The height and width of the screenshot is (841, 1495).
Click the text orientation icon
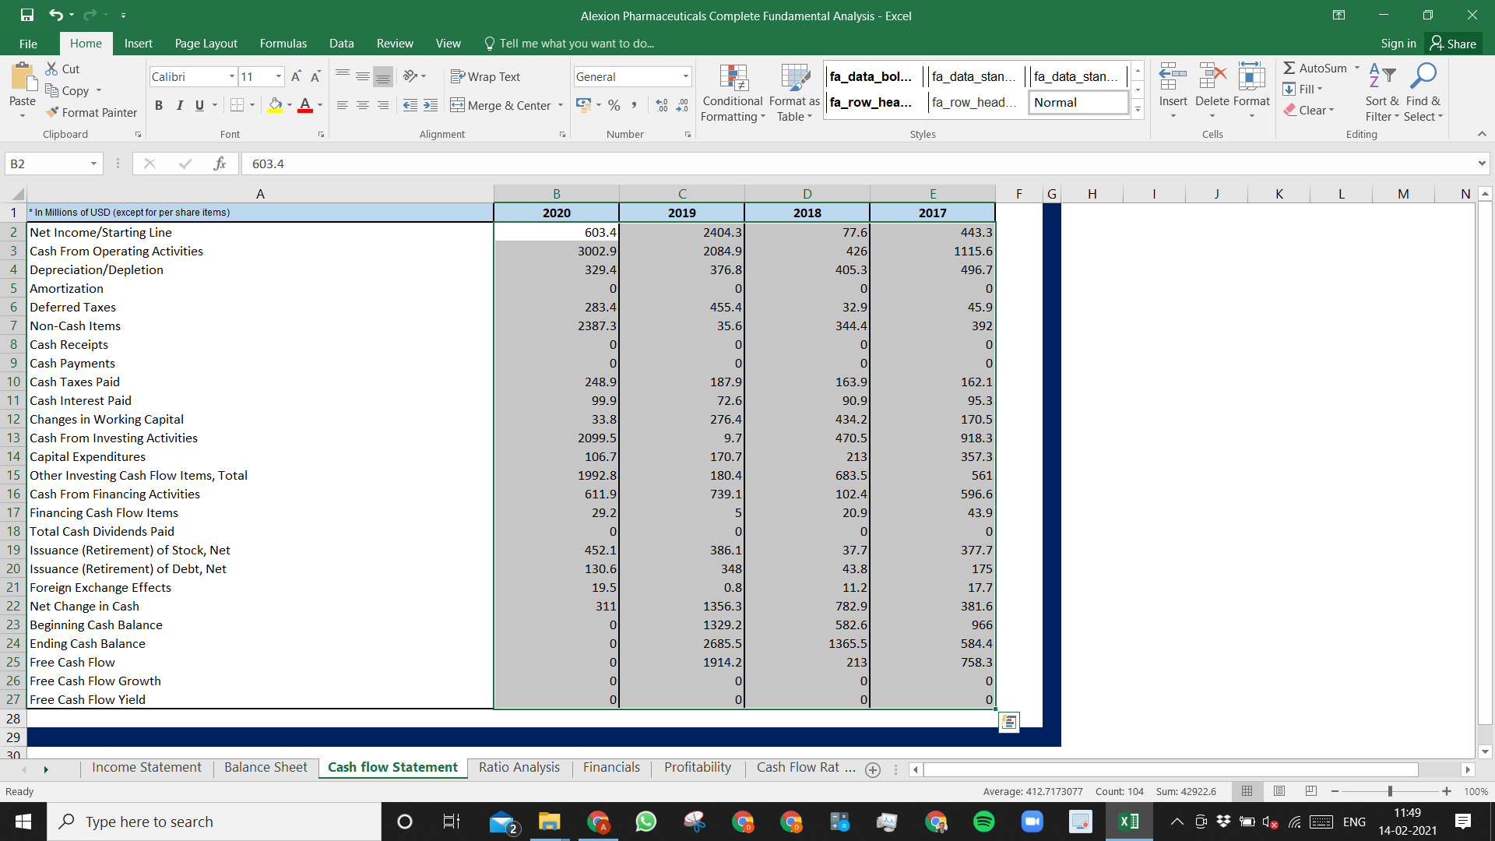410,76
